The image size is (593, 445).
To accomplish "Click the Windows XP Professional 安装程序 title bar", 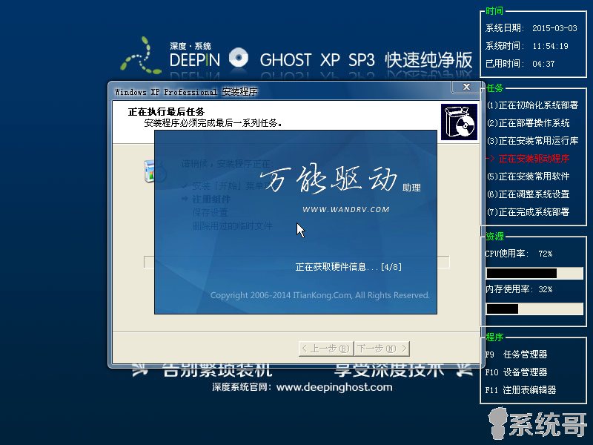I will point(280,91).
